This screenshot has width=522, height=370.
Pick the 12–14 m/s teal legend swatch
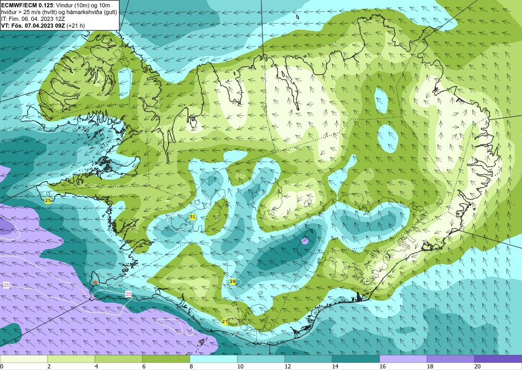[309, 359]
